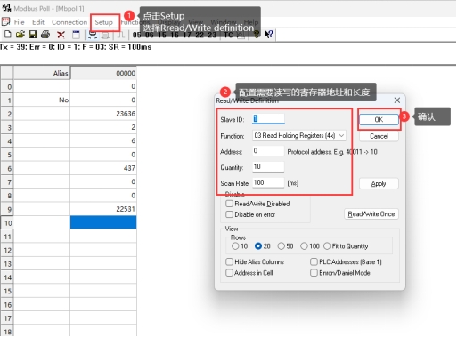
Task: Click Cancel in the dialog
Action: [x=379, y=136]
